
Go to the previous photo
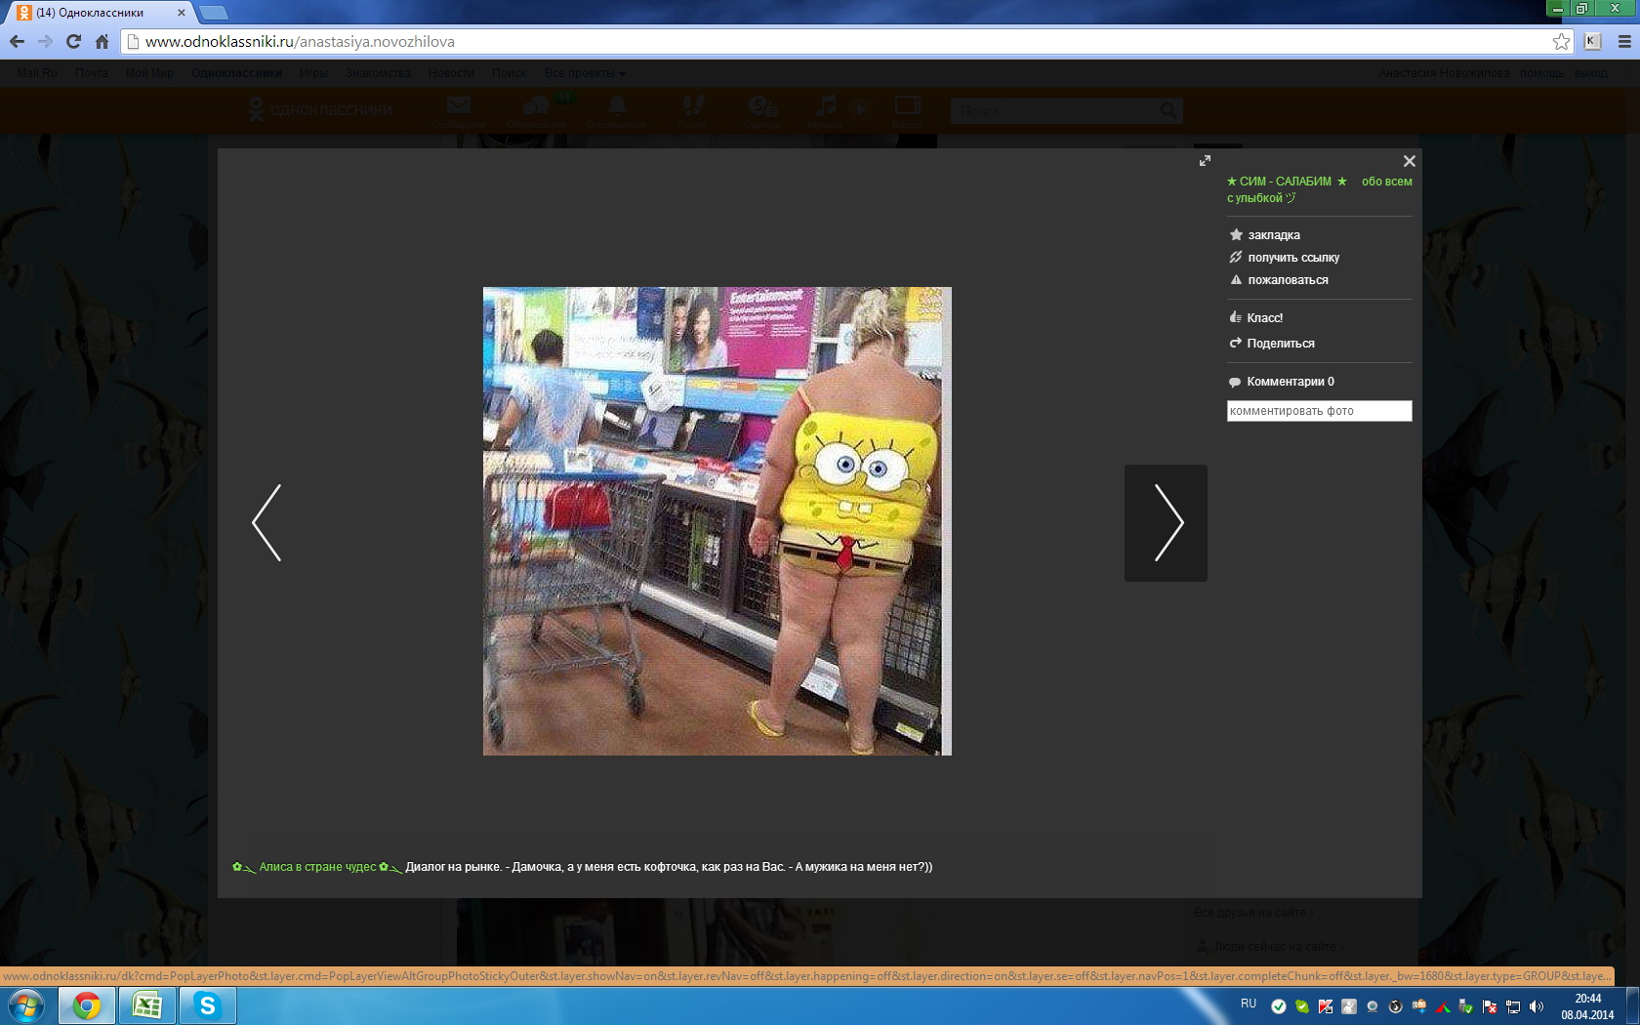[266, 523]
